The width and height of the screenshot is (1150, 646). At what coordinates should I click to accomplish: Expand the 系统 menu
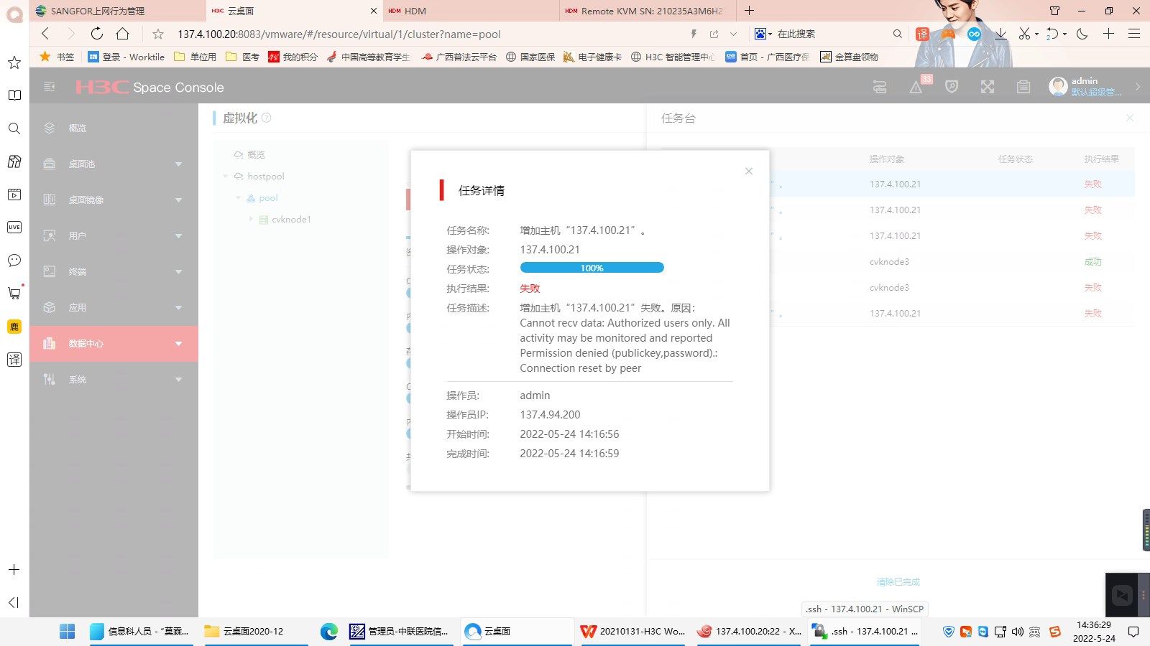(114, 380)
